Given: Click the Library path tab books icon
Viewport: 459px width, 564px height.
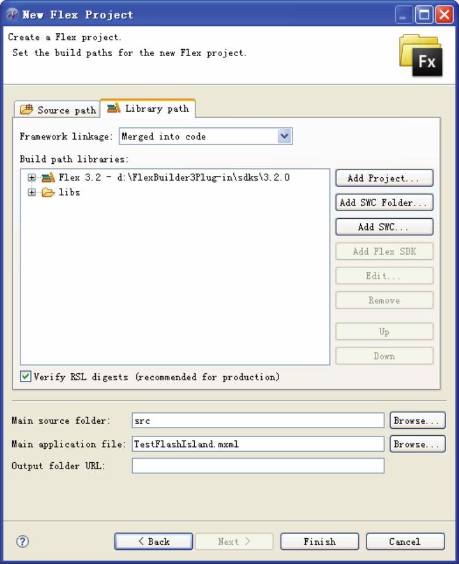Looking at the screenshot, I should pyautogui.click(x=114, y=108).
